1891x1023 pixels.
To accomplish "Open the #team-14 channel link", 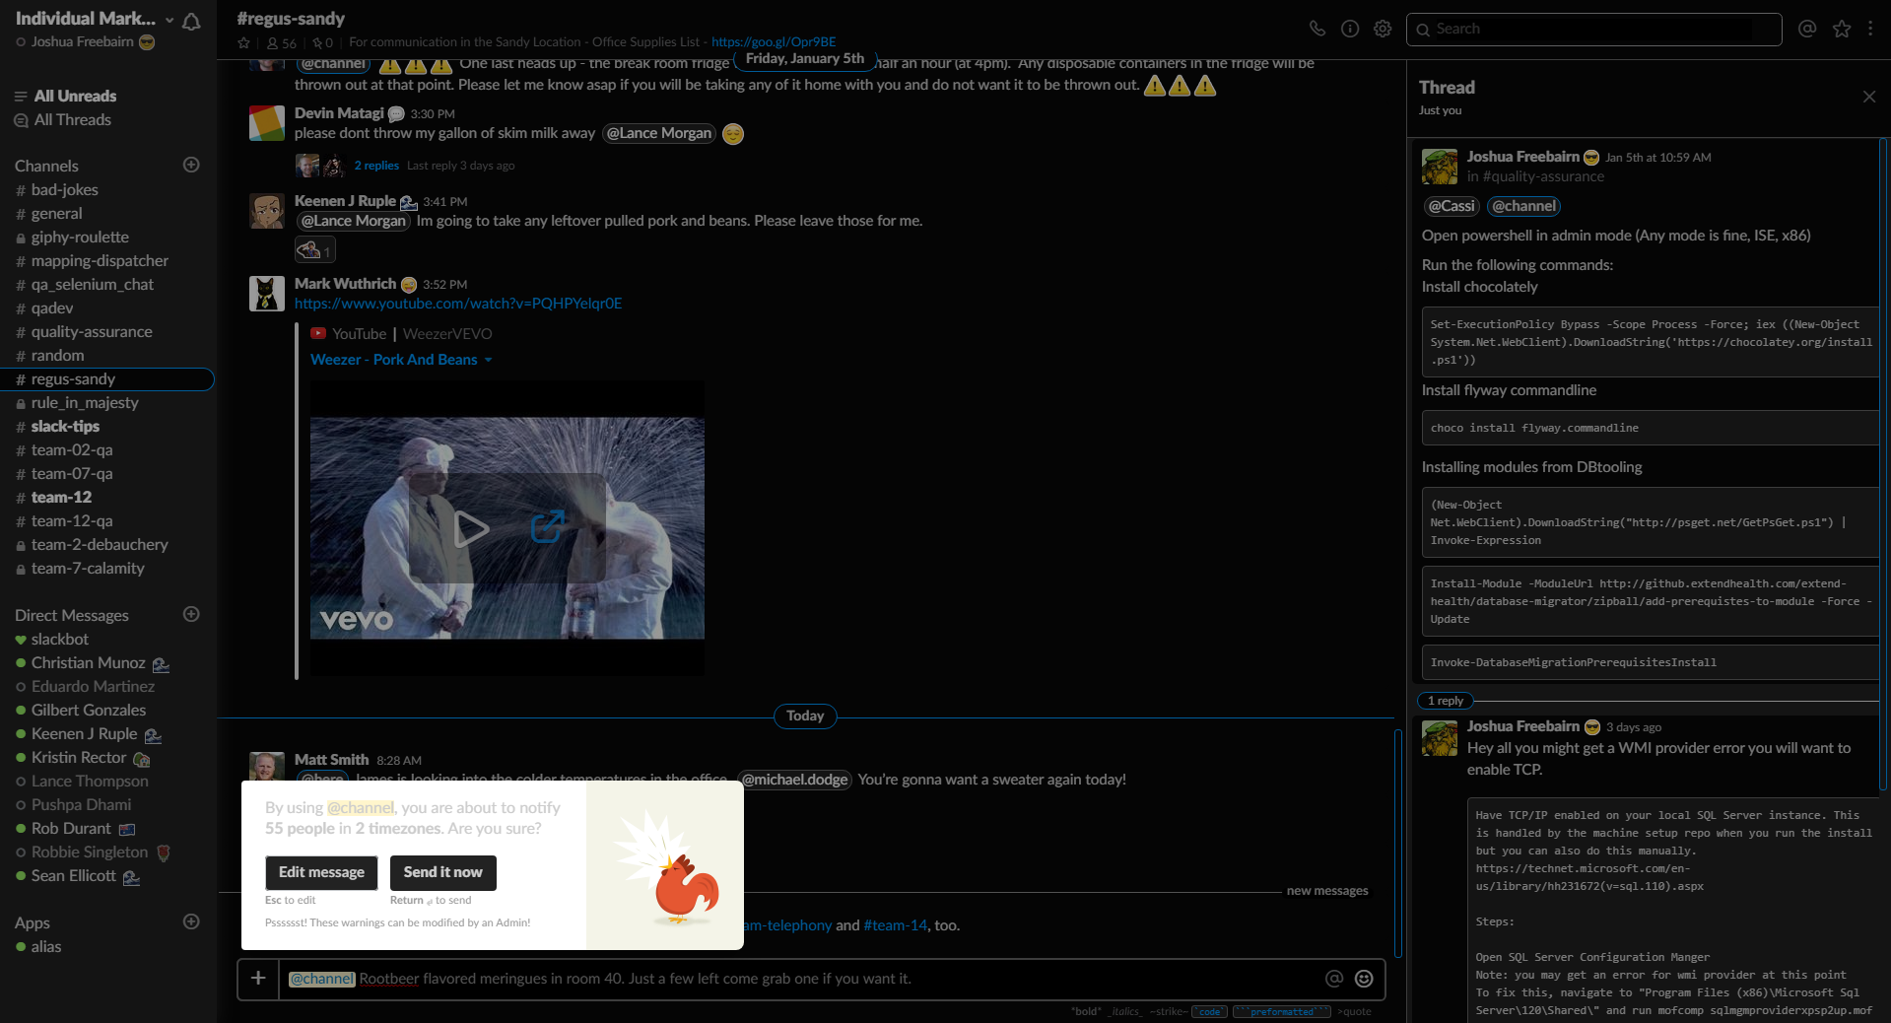I will [895, 925].
